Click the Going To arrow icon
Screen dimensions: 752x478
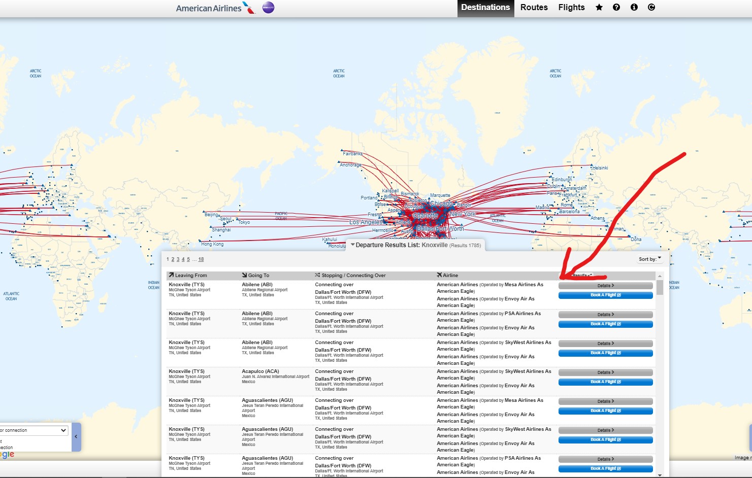244,275
